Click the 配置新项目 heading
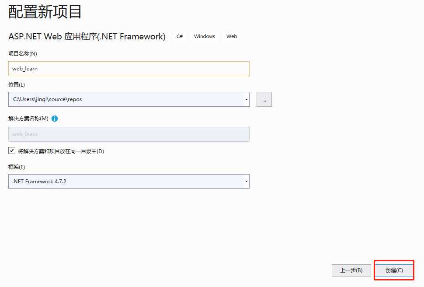Screen dimensions: 424x287 tap(45, 12)
